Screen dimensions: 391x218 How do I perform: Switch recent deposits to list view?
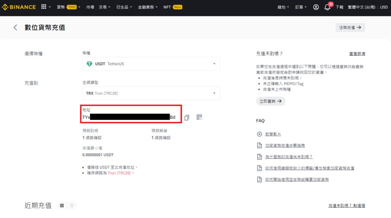click(x=71, y=205)
